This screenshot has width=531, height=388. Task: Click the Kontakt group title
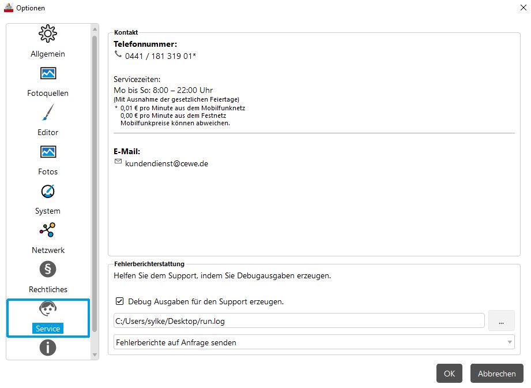(126, 32)
